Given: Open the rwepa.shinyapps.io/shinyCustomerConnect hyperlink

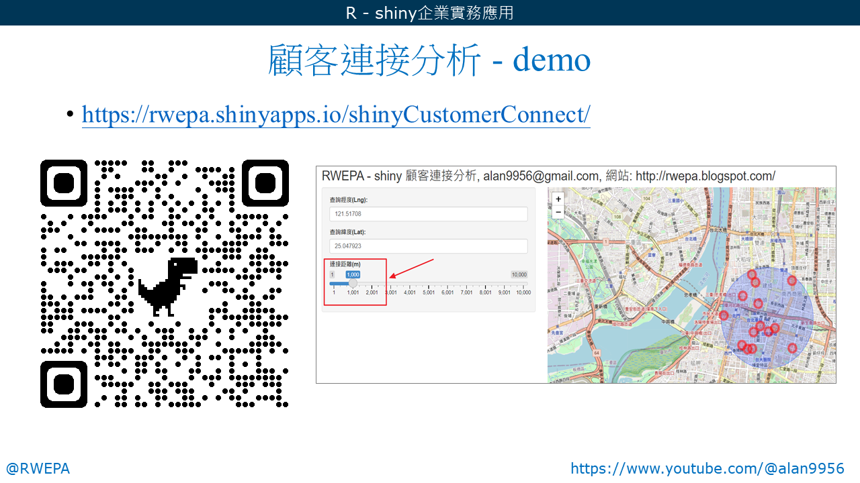Looking at the screenshot, I should 335,114.
